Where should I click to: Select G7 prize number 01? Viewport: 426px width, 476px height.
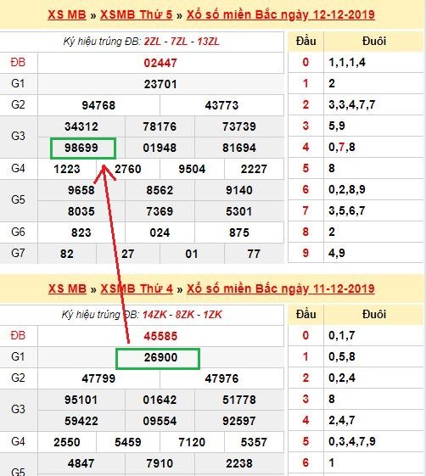point(192,254)
